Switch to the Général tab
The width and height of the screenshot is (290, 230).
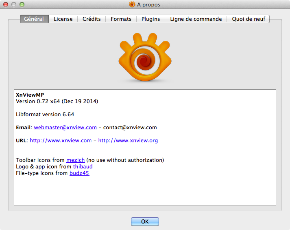point(34,19)
